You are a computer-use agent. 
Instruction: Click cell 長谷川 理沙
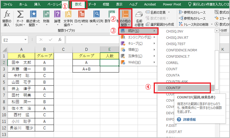[x=21, y=128]
